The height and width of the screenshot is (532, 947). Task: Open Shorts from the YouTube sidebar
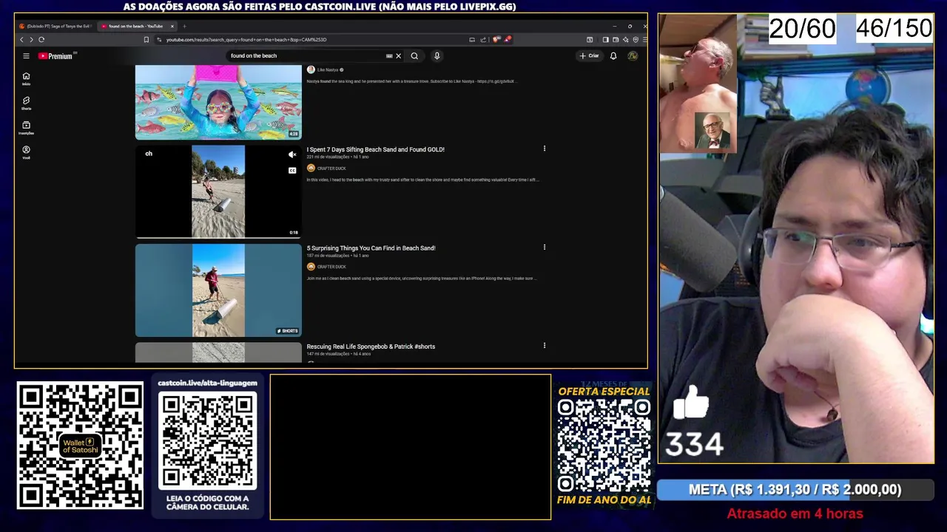[26, 103]
